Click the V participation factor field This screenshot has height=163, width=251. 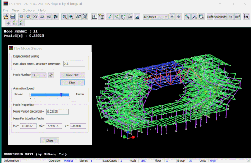pyautogui.click(x=78, y=126)
